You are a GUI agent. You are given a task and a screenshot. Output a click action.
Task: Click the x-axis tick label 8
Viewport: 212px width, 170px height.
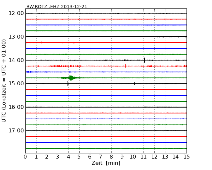pos(111,157)
